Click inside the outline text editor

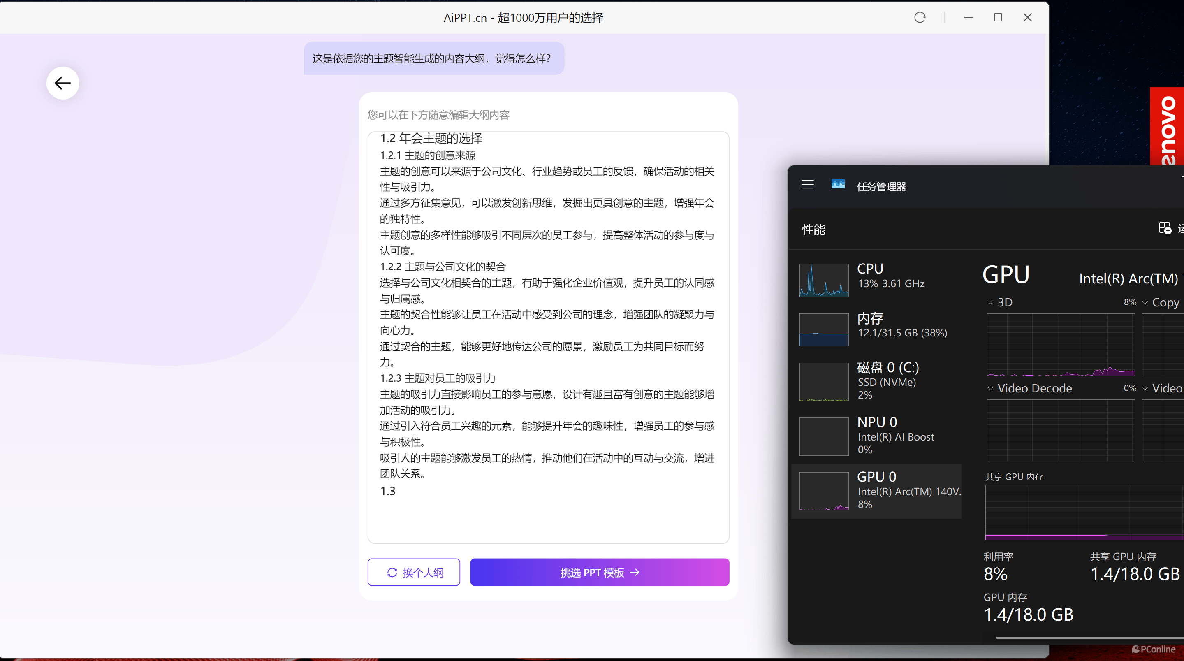tap(548, 515)
